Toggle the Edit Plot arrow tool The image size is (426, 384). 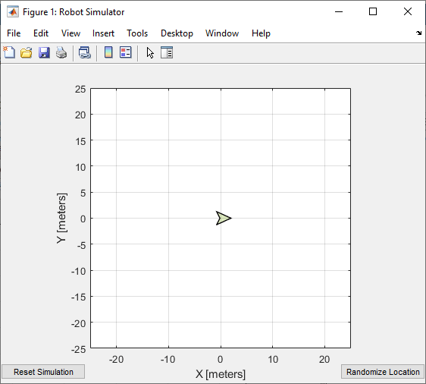[x=150, y=53]
